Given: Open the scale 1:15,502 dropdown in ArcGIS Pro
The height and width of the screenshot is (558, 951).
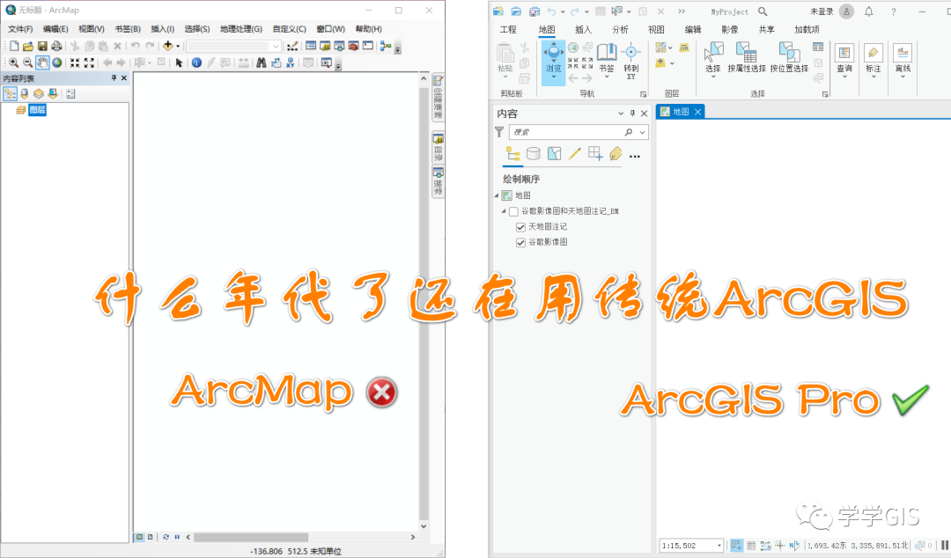Looking at the screenshot, I should click(719, 546).
